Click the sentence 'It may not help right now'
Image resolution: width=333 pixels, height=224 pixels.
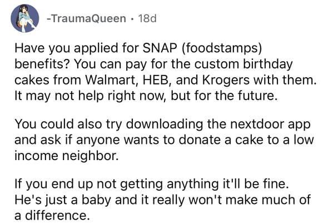click(146, 96)
